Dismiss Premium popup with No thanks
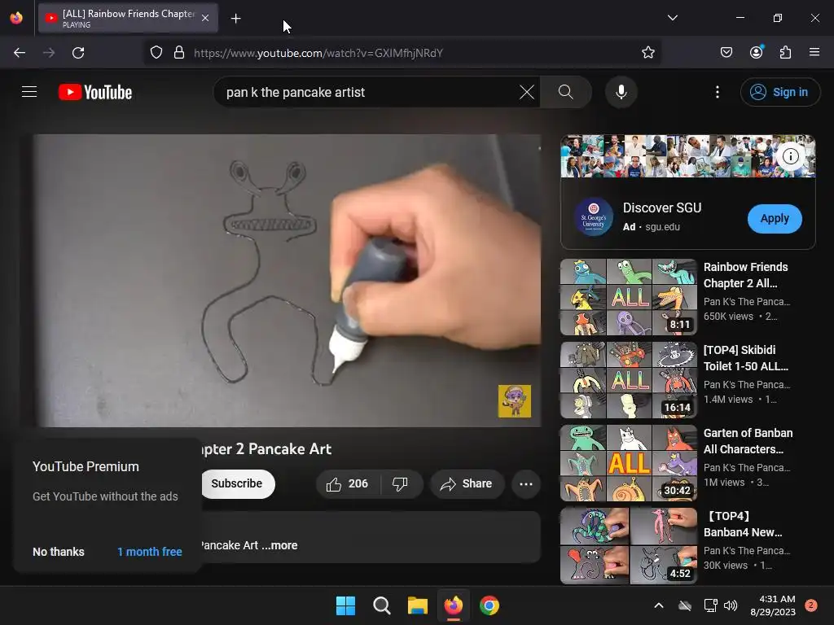The width and height of the screenshot is (834, 625). point(59,552)
